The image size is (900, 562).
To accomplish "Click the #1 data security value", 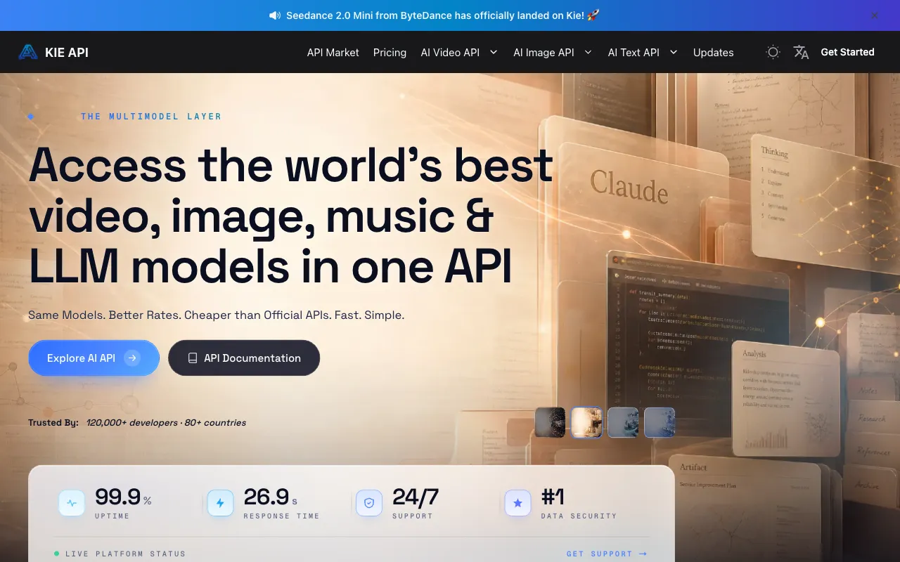I will 553,497.
